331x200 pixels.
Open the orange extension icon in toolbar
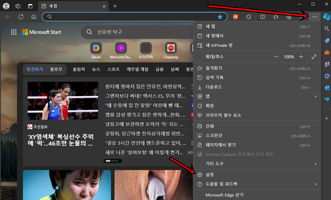coord(236,17)
